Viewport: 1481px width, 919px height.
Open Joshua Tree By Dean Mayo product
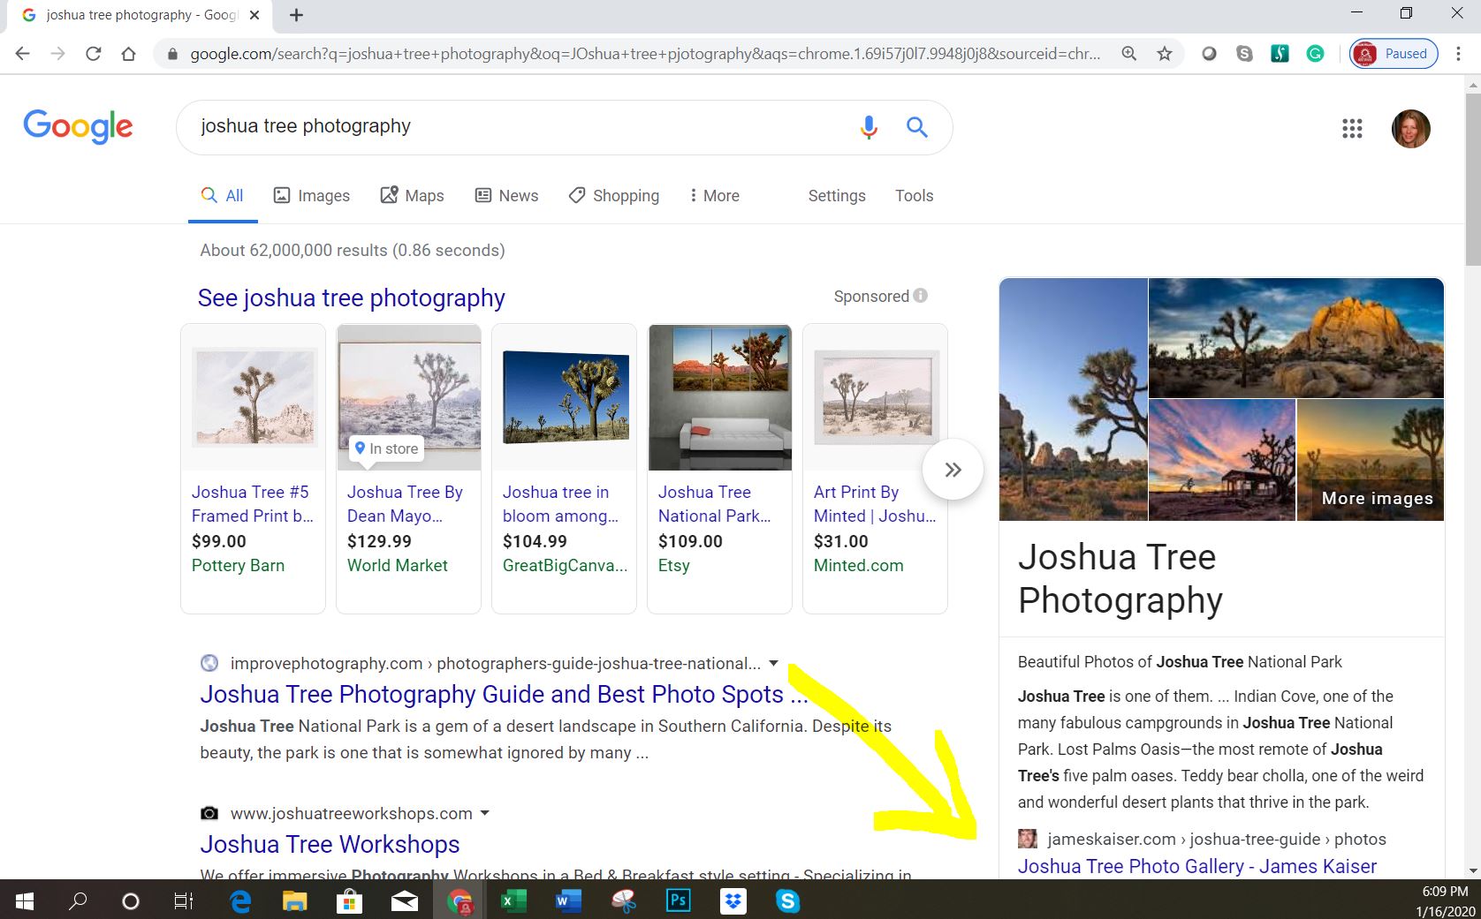pyautogui.click(x=405, y=504)
